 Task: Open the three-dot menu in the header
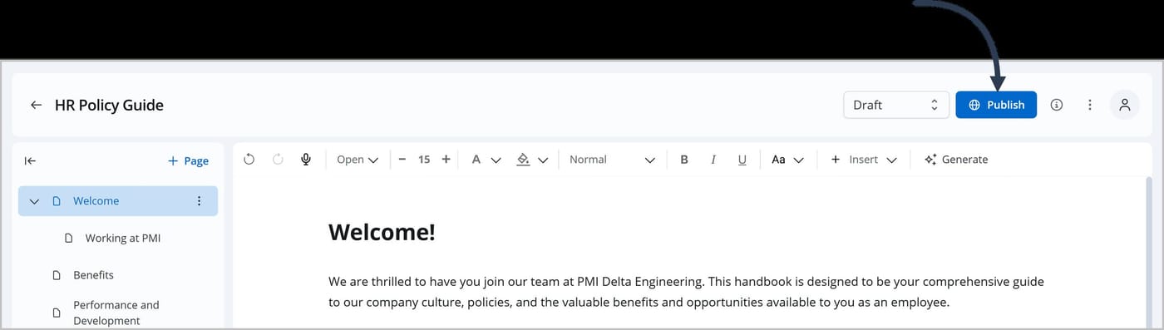pos(1090,105)
